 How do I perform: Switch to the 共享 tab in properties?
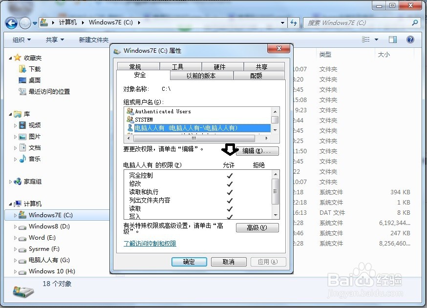pos(264,67)
